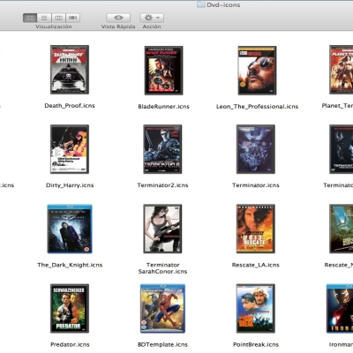
Task: Select the PointBreak.icns icon
Action: (x=256, y=308)
